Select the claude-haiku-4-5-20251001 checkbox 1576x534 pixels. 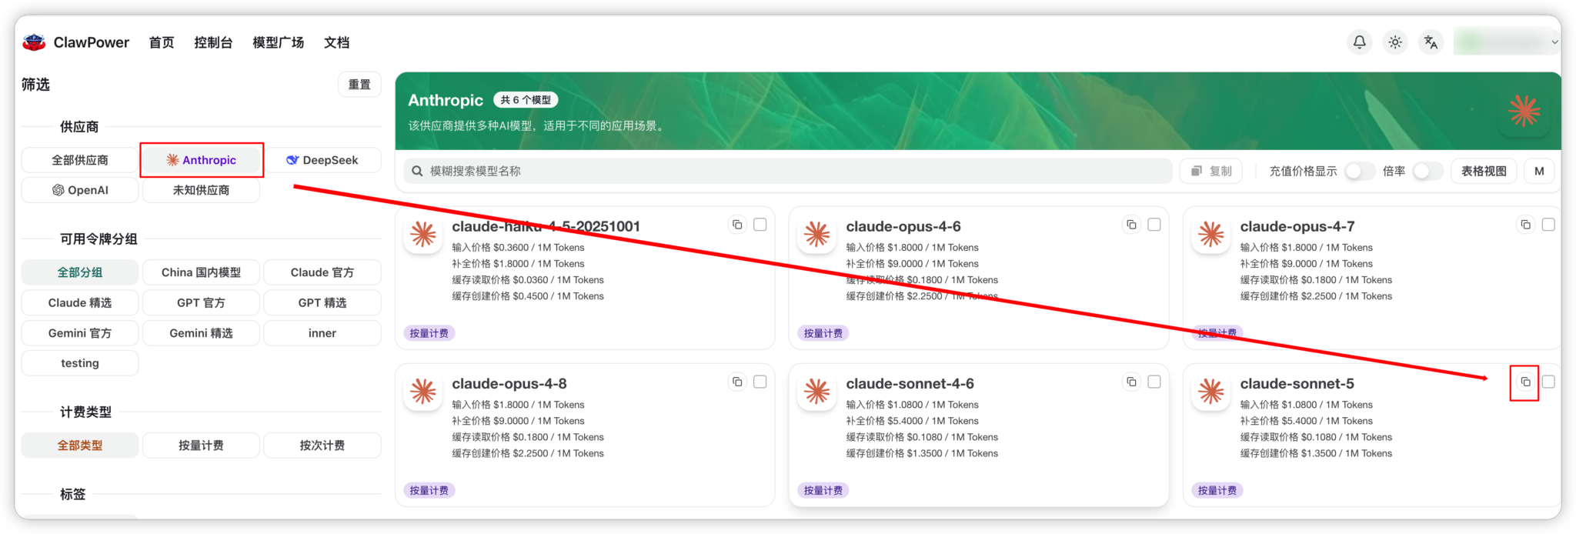[760, 225]
